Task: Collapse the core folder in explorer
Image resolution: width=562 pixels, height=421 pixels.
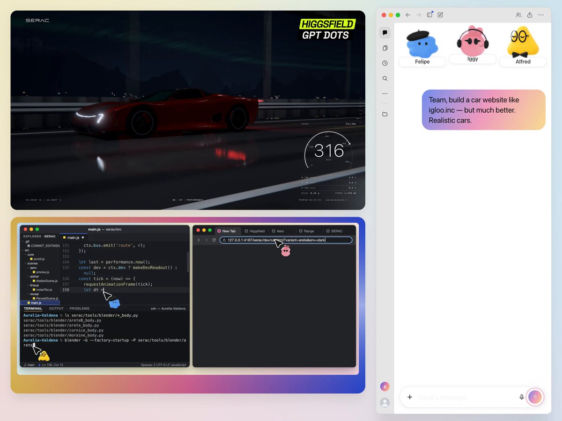Action: pos(30,254)
